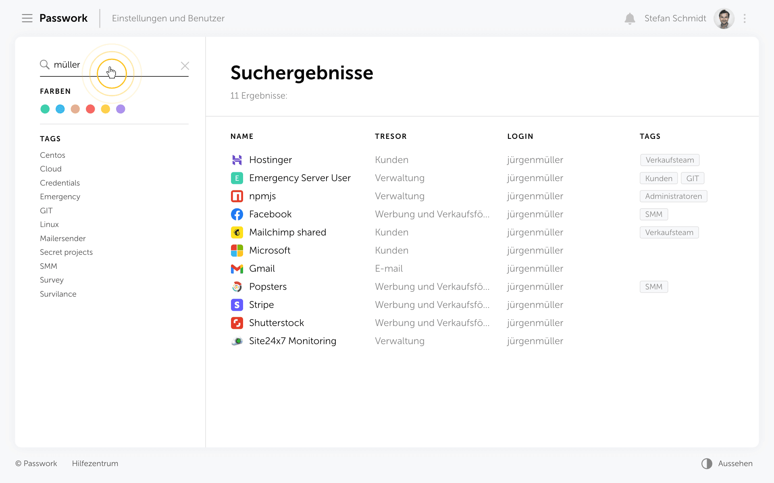The image size is (774, 483).
Task: Toggle appearance with Aussehen icon
Action: [707, 464]
